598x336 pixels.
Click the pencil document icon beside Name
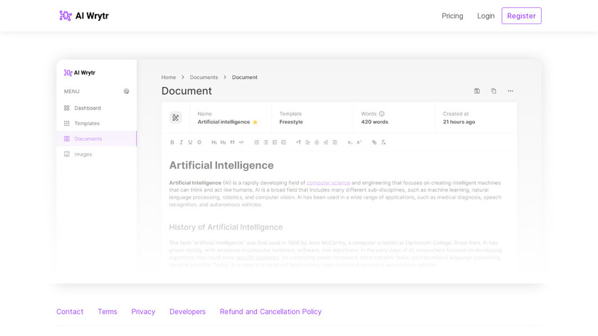(175, 117)
